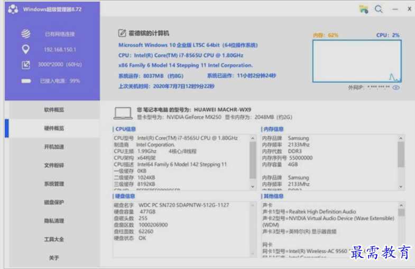Screen dimensions: 415x269
Task: Click 硬盘容量 477GB row
Action: click(135, 212)
